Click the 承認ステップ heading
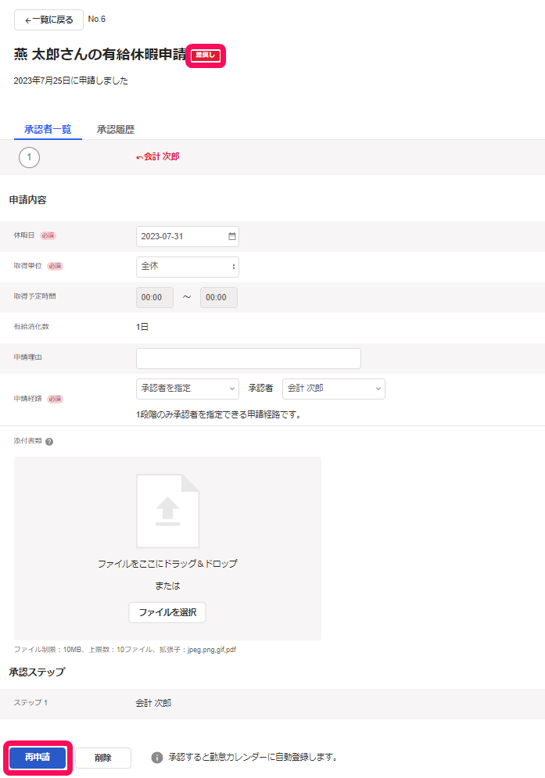The height and width of the screenshot is (778, 545). tap(38, 672)
